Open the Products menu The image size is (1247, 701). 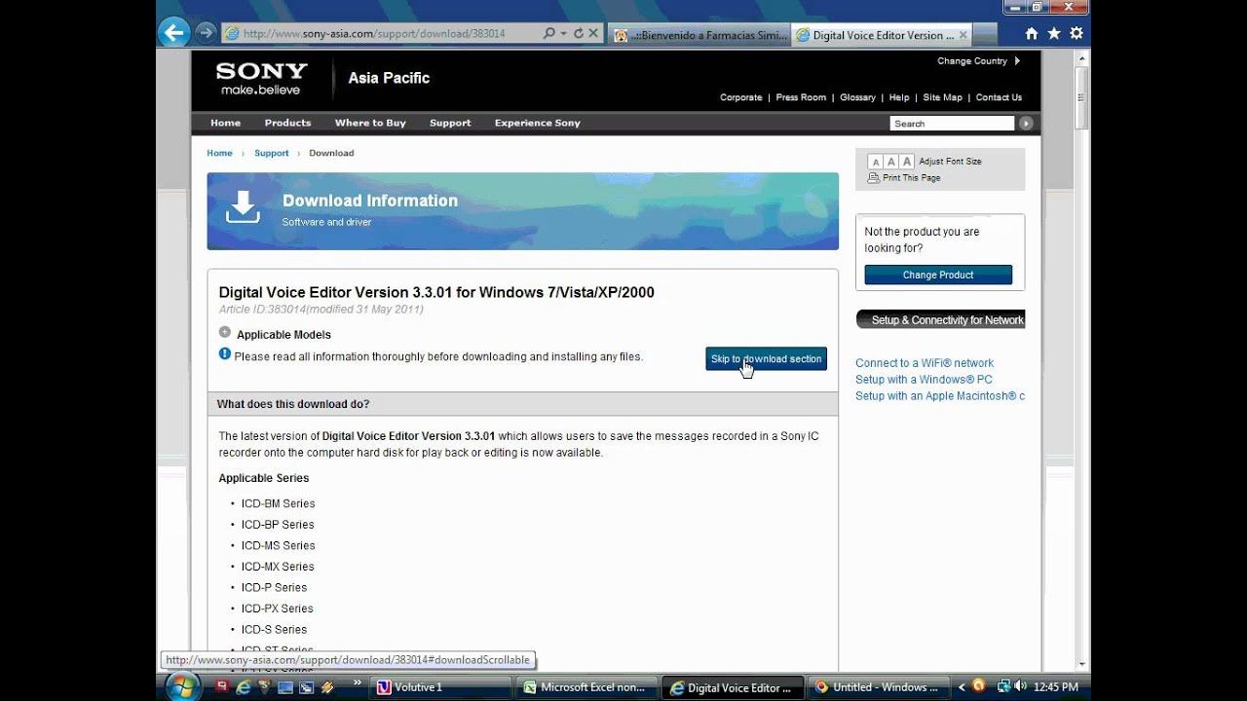(x=287, y=123)
